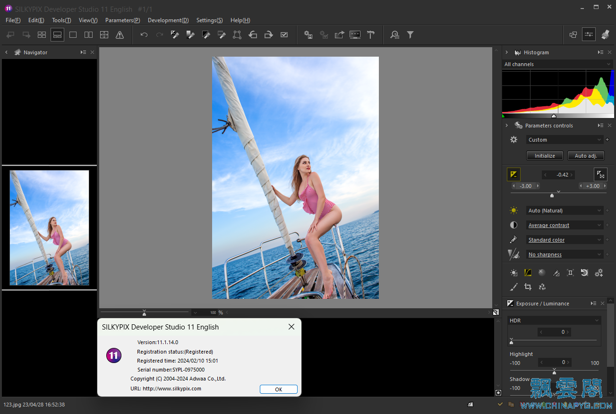This screenshot has width=616, height=414.
Task: Open the monitor display settings icon
Action: (x=355, y=34)
